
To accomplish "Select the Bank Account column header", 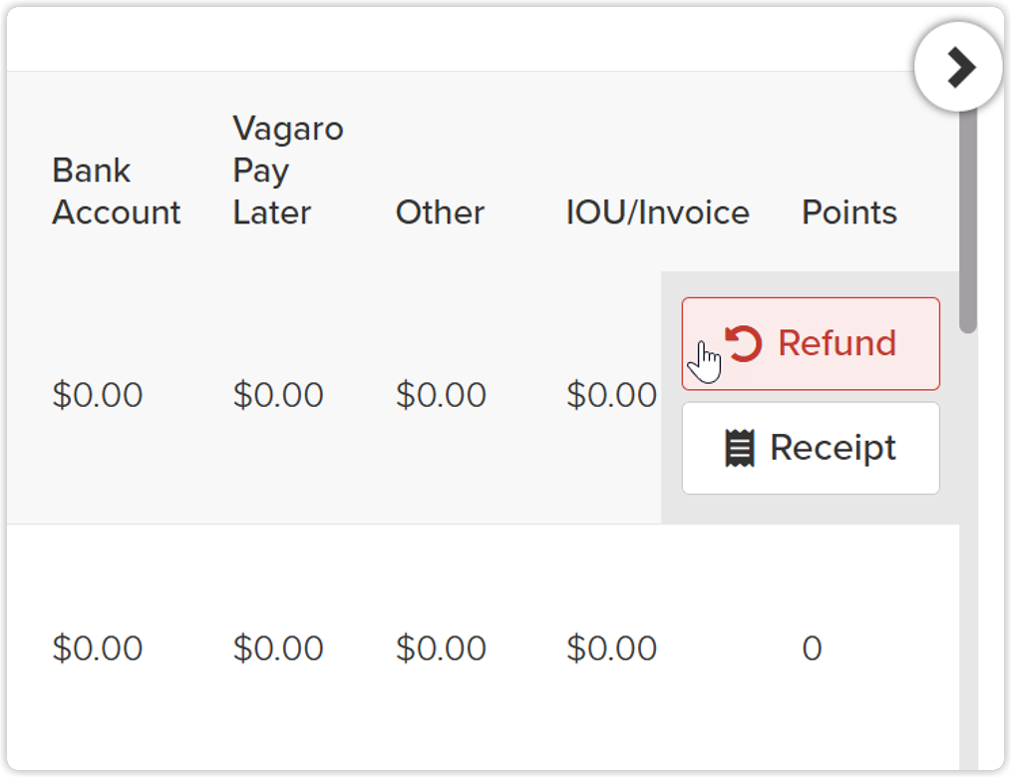I will point(117,192).
